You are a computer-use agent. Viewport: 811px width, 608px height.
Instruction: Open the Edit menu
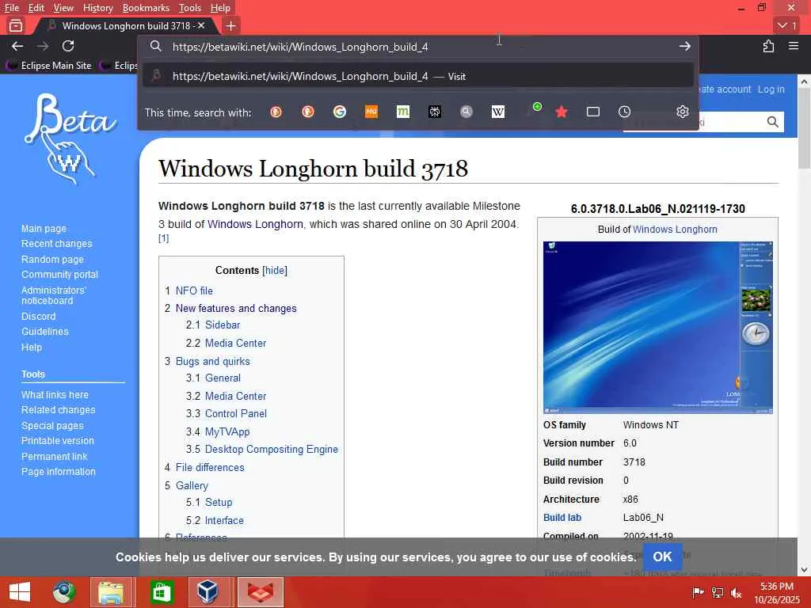click(x=36, y=8)
